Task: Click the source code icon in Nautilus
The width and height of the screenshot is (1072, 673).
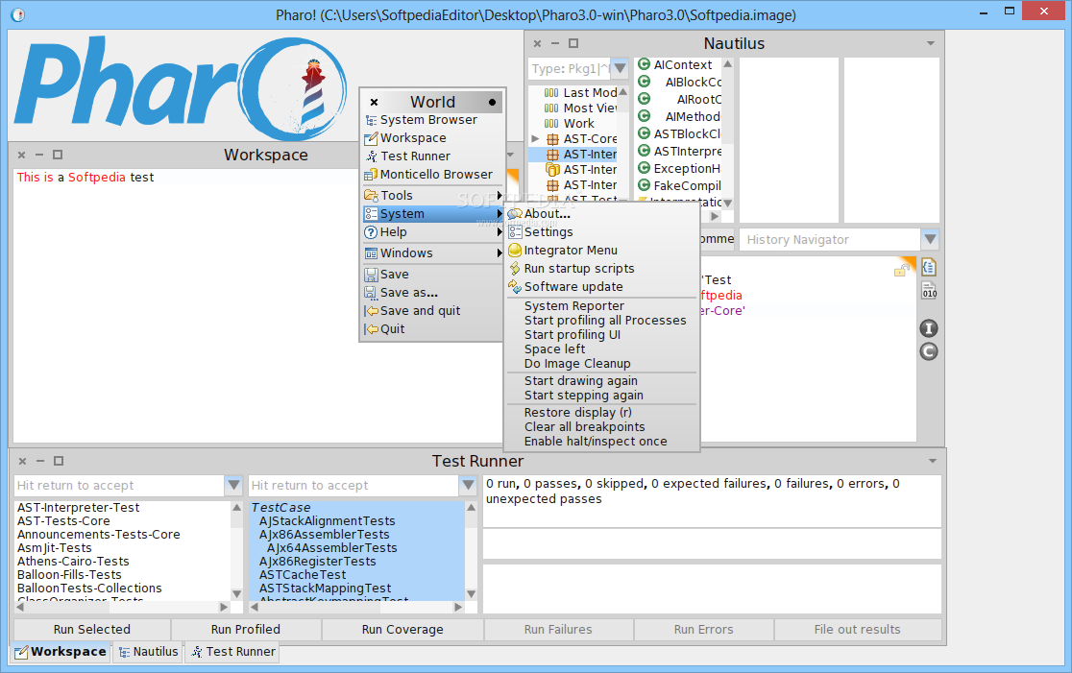Action: click(x=929, y=267)
